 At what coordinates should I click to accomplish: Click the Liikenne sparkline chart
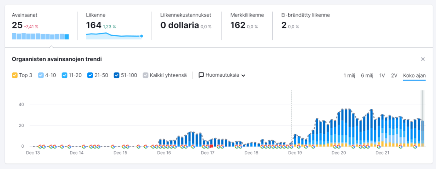[114, 36]
